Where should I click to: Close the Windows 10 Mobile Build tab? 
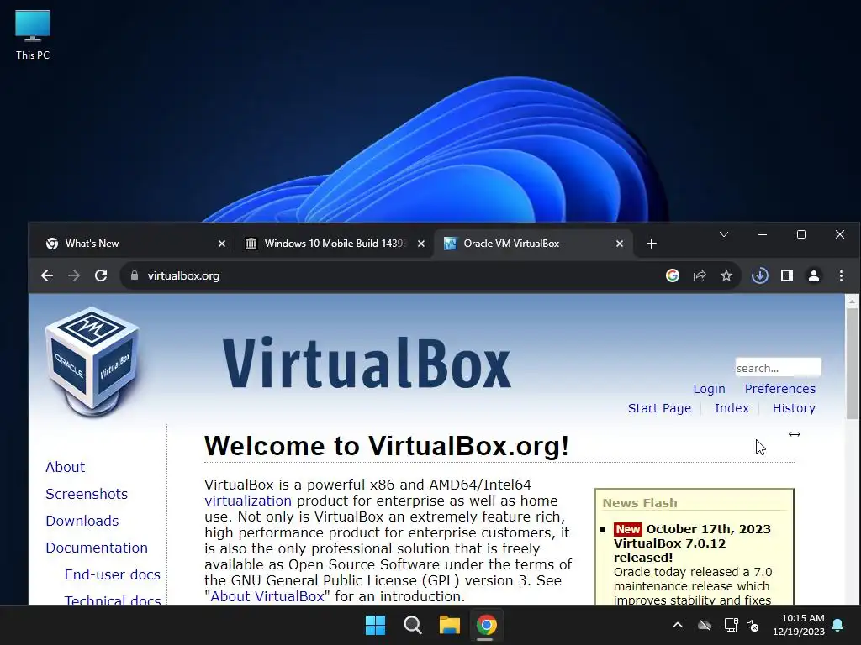coord(421,244)
